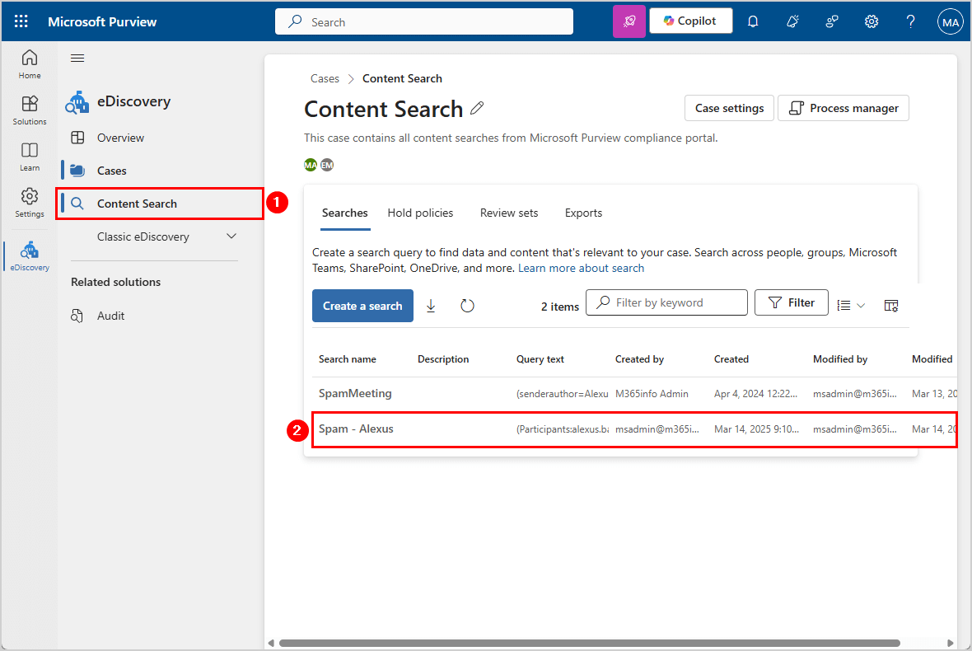Click M365info Admin created-by cell

click(x=652, y=394)
